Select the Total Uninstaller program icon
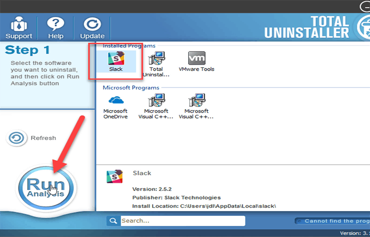 tap(156, 64)
